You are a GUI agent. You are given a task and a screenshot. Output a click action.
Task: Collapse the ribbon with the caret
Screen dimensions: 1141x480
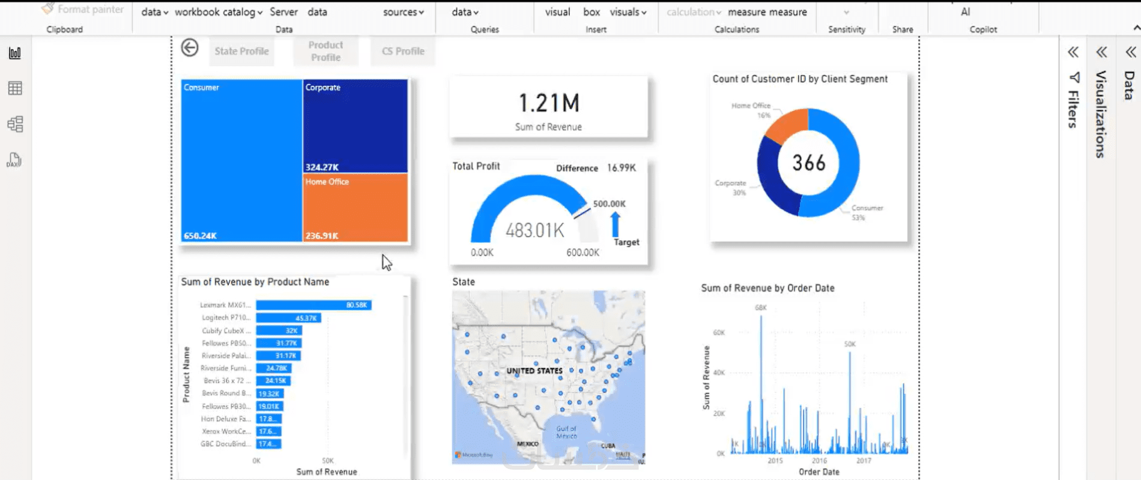pyautogui.click(x=1136, y=28)
